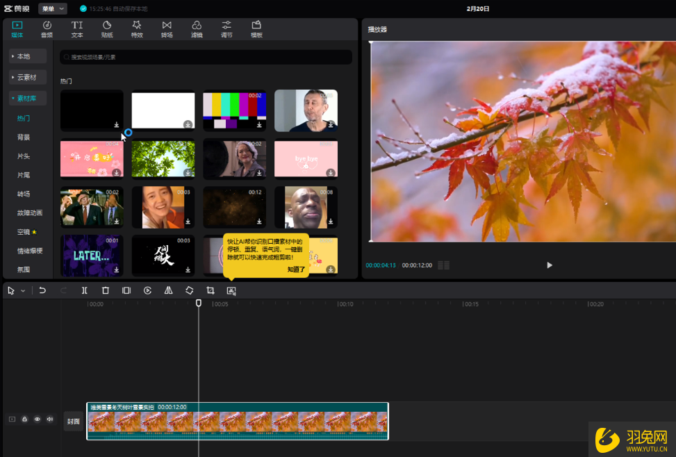676x457 pixels.
Task: Click the auto-save status indicator
Action: 114,8
